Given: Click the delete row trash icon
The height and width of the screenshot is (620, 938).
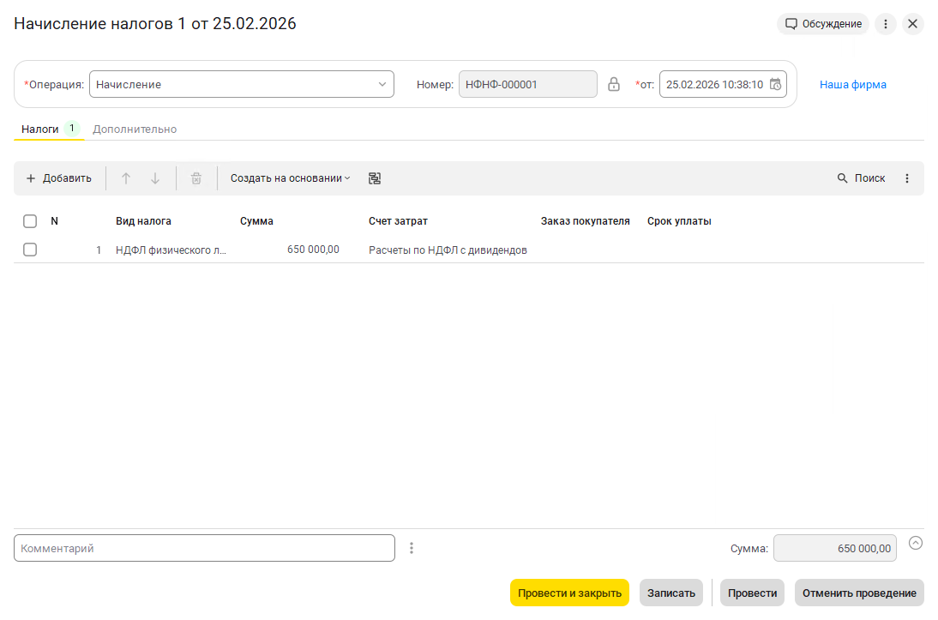Looking at the screenshot, I should [x=196, y=178].
